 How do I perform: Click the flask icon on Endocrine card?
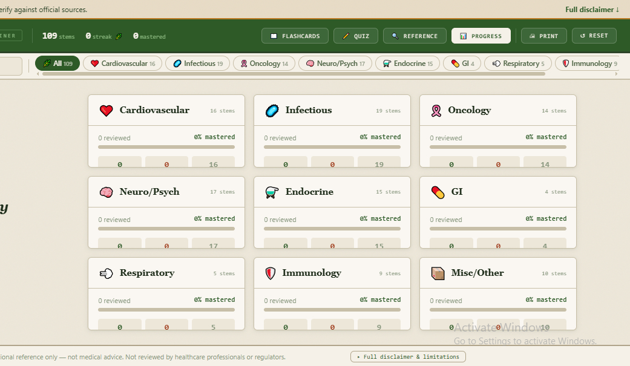point(272,192)
